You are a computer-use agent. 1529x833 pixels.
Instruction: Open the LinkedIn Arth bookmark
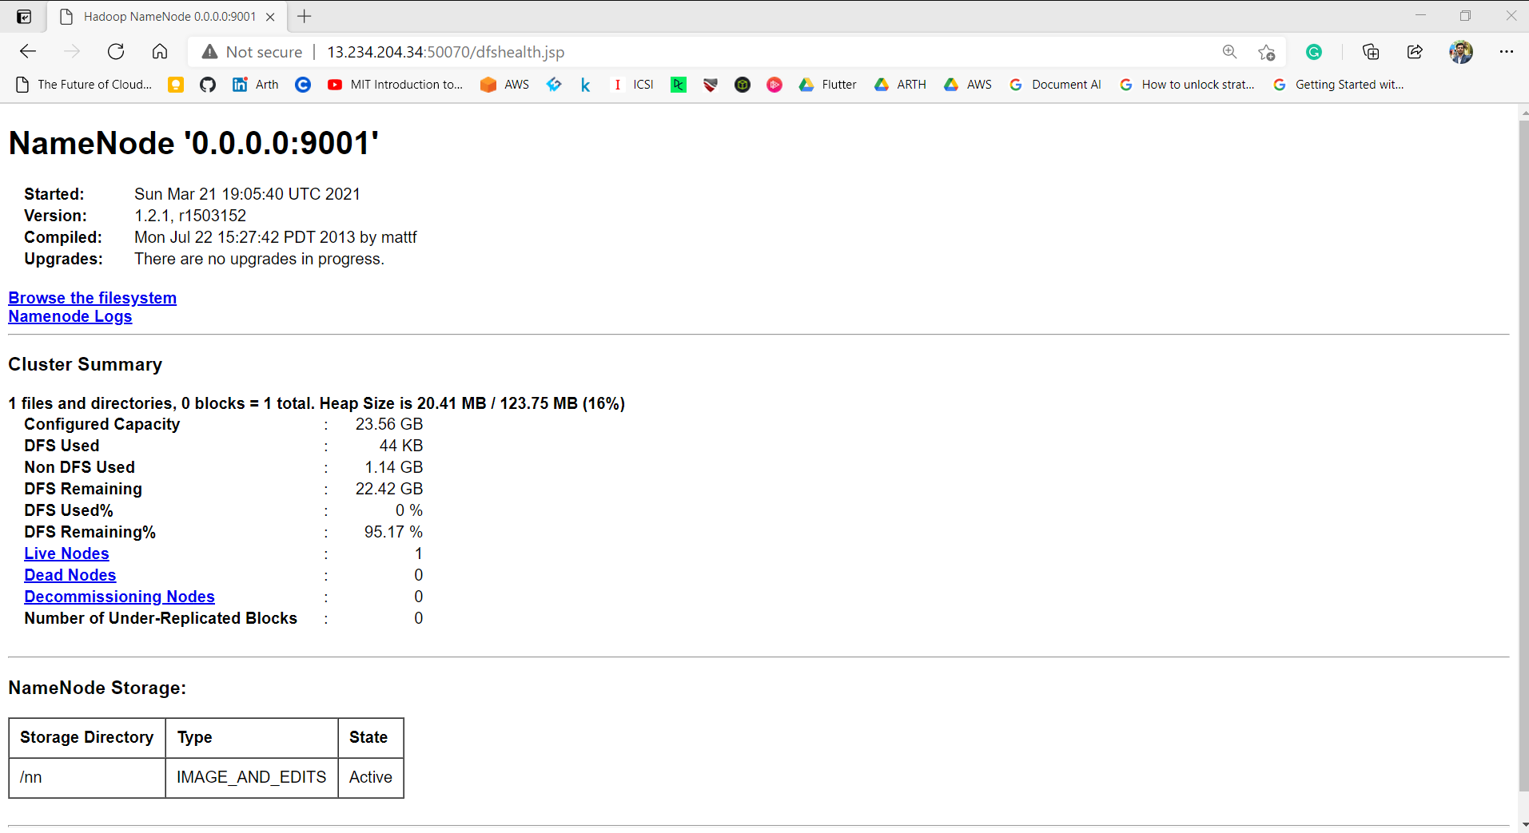click(x=254, y=84)
